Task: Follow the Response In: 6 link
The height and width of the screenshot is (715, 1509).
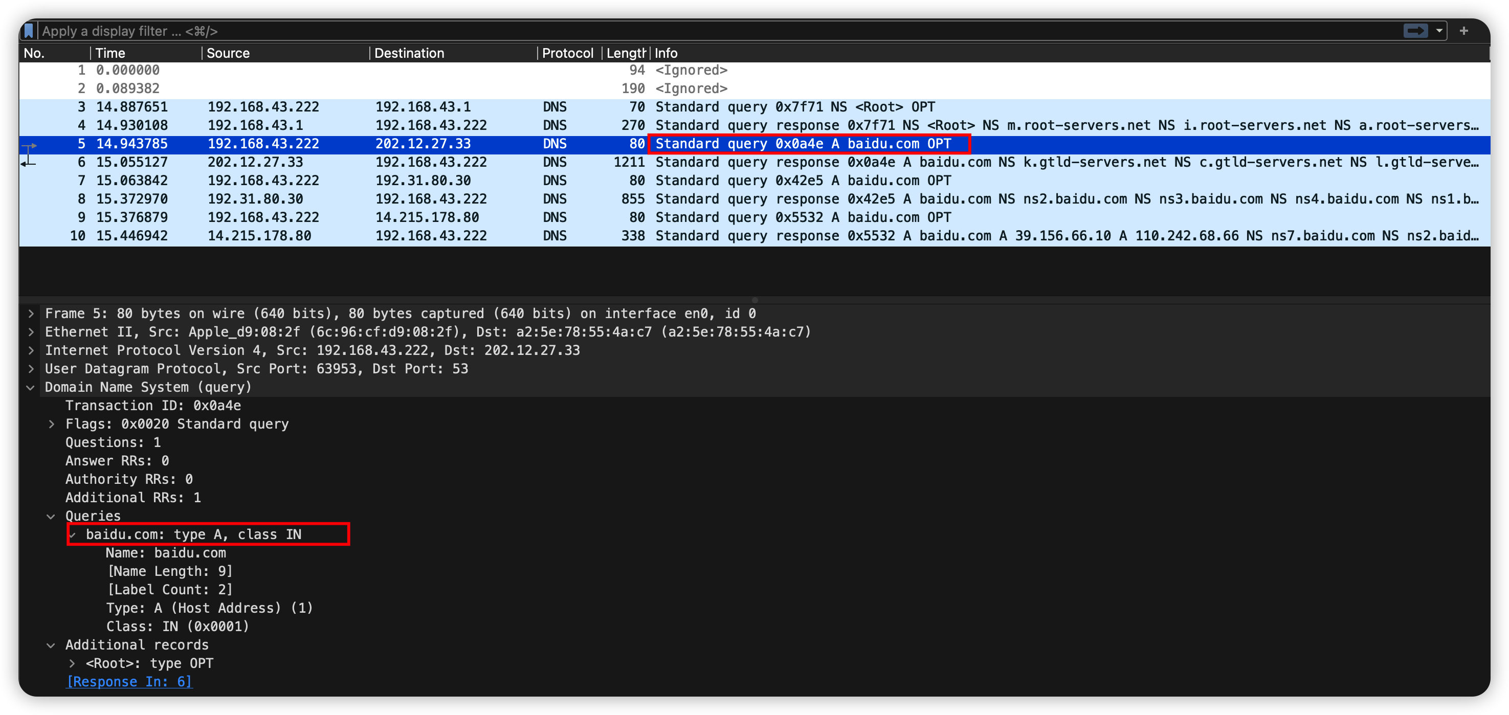Action: (x=129, y=682)
